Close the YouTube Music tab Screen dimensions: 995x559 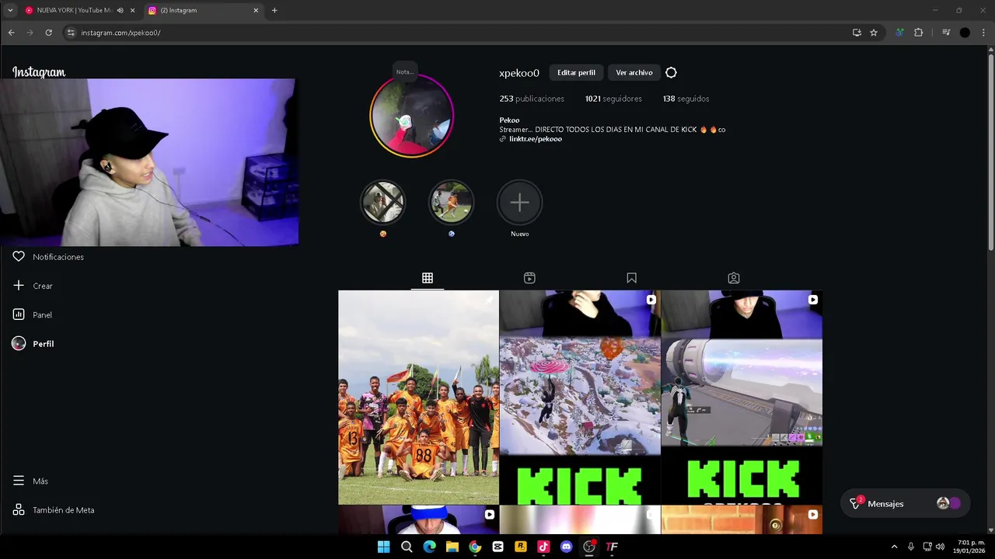tap(133, 10)
